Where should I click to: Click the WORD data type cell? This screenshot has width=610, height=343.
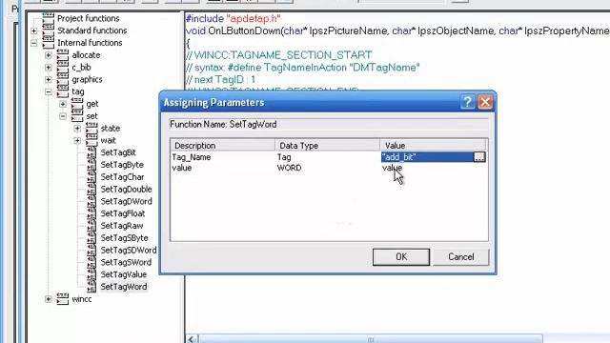[x=289, y=168]
